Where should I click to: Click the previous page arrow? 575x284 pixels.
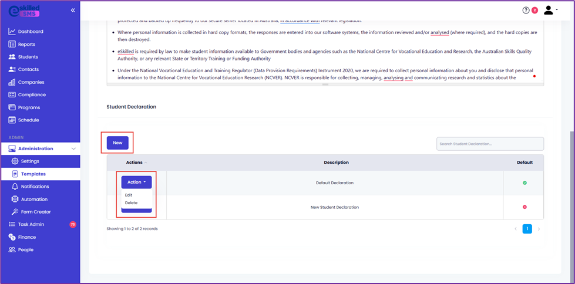click(x=516, y=229)
